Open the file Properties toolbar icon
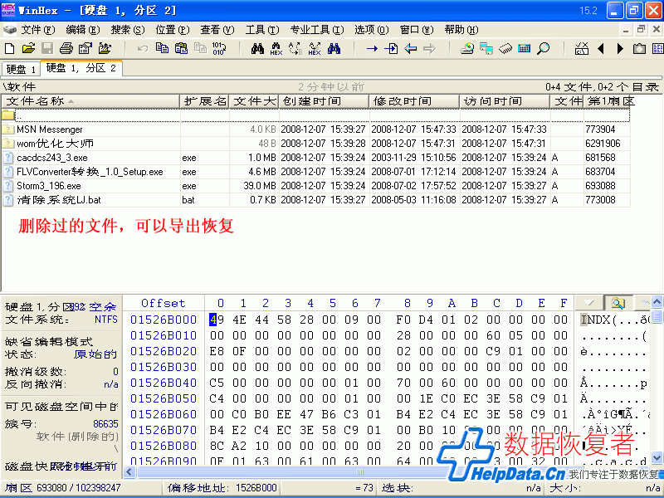Screen dimensions: 664x498 85,49
